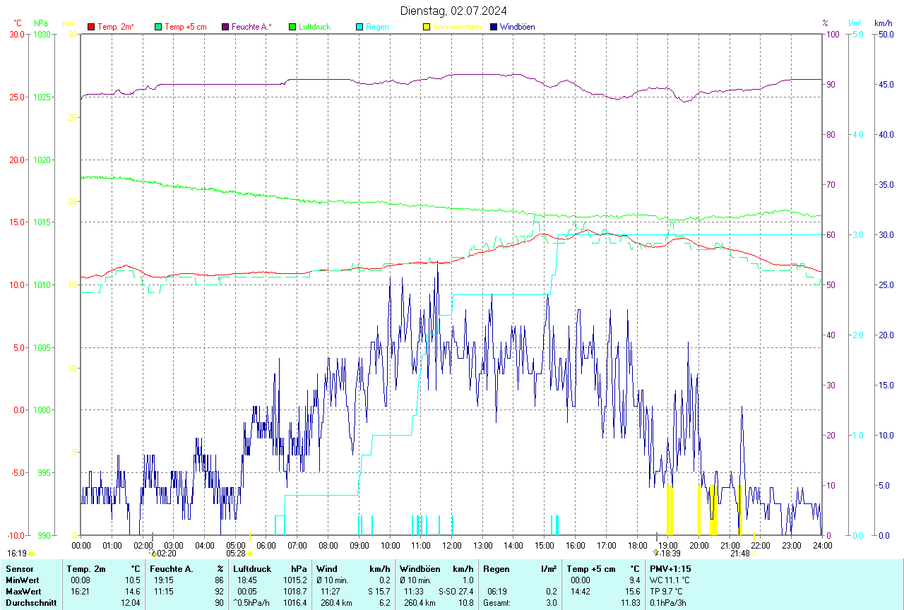Click the average ground temperature '11.83'
Viewport: 904px width, 610px height.
point(629,603)
